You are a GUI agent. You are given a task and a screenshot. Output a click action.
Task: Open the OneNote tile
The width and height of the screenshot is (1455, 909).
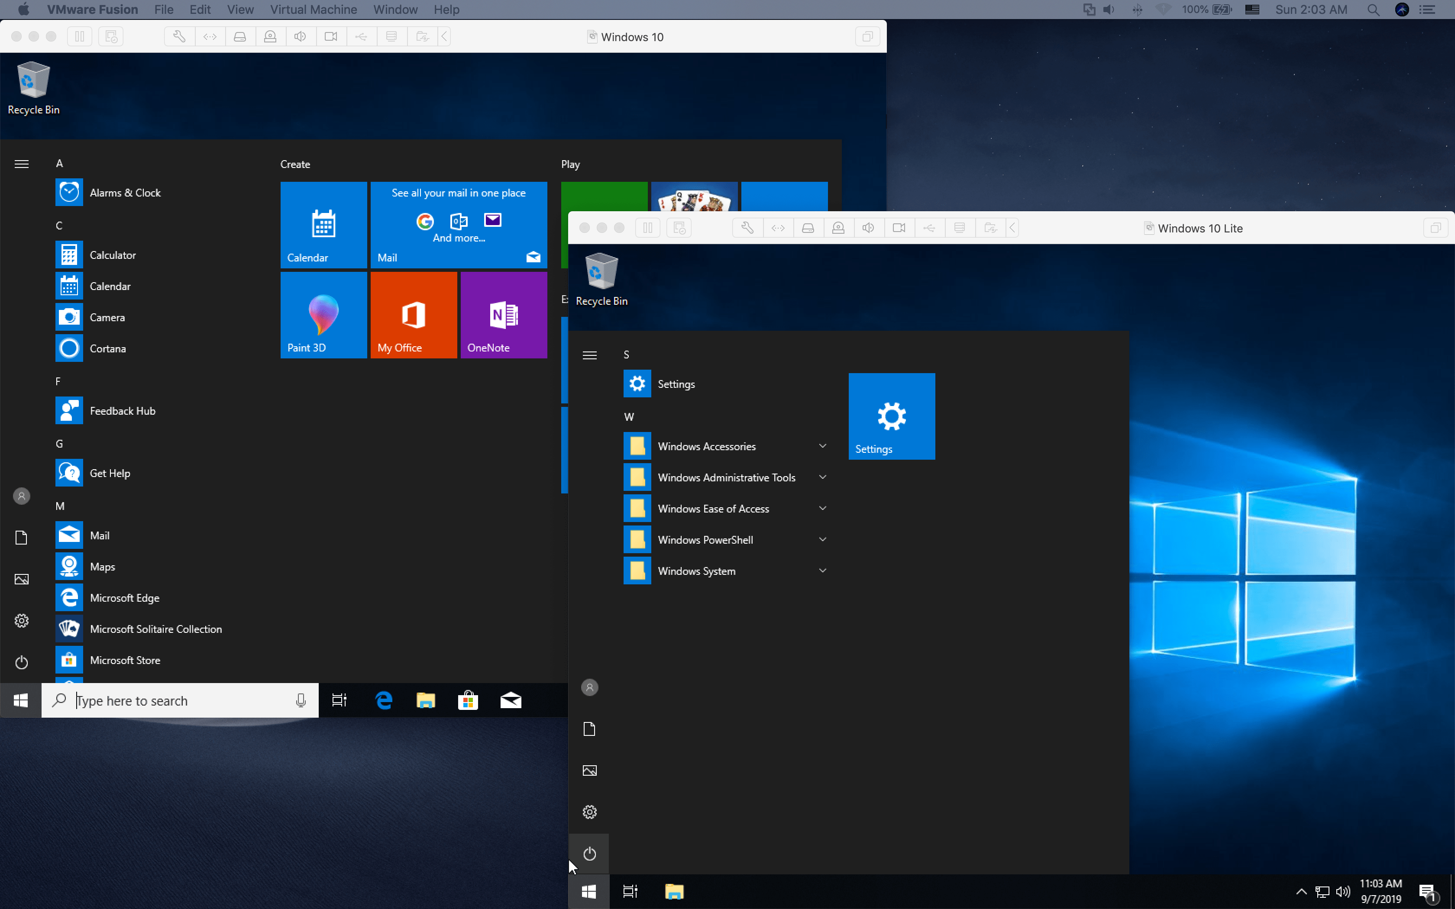504,315
